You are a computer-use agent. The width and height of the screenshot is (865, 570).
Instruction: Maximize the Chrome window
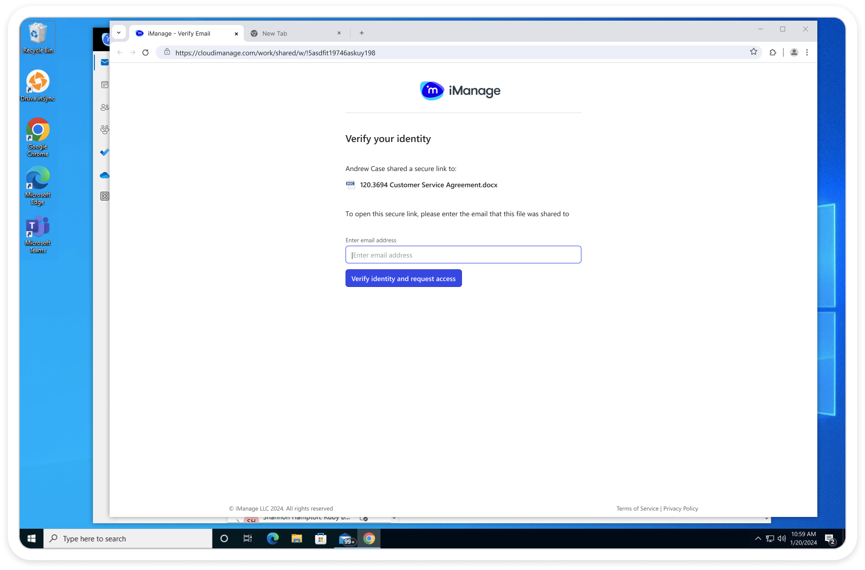coord(782,29)
